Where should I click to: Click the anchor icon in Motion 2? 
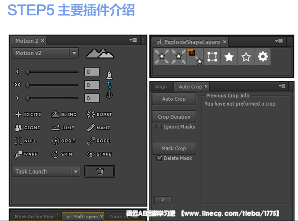point(109,94)
